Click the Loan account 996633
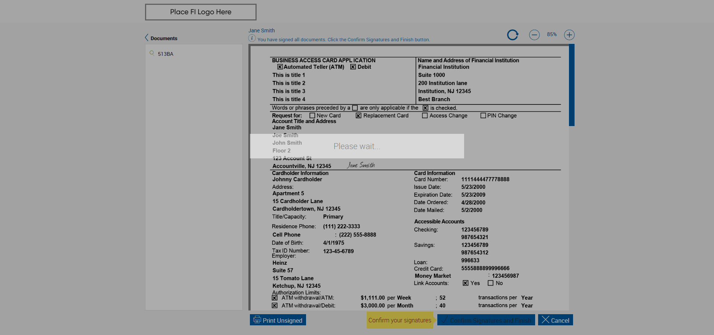Screen dimensions: 714x335 pos(470,261)
